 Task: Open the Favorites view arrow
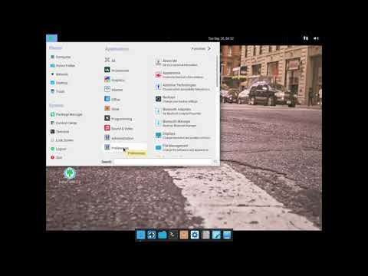pyautogui.click(x=209, y=48)
